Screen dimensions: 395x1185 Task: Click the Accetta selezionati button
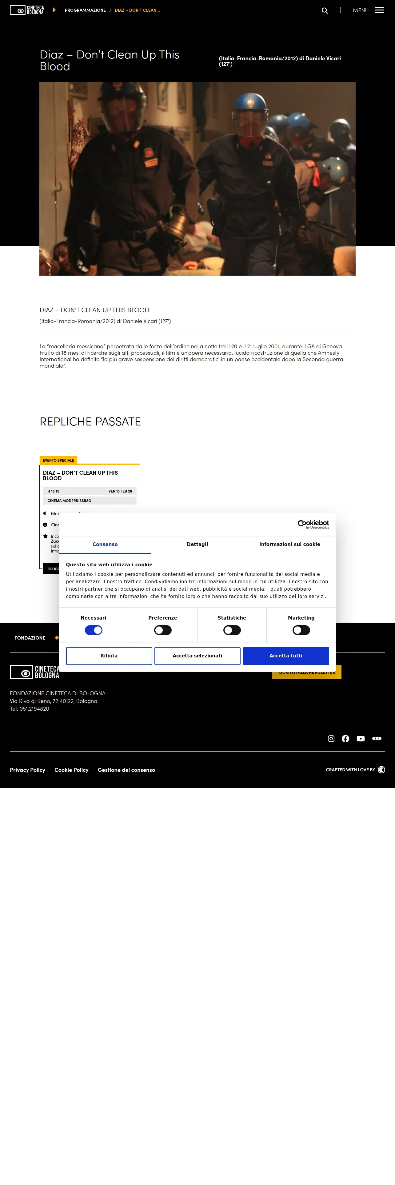197,656
